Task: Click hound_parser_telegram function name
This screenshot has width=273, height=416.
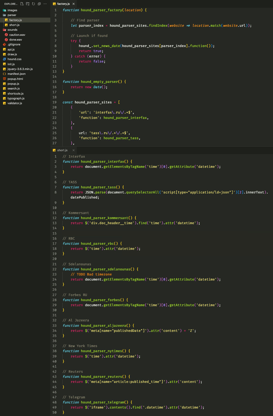Action: (103, 402)
